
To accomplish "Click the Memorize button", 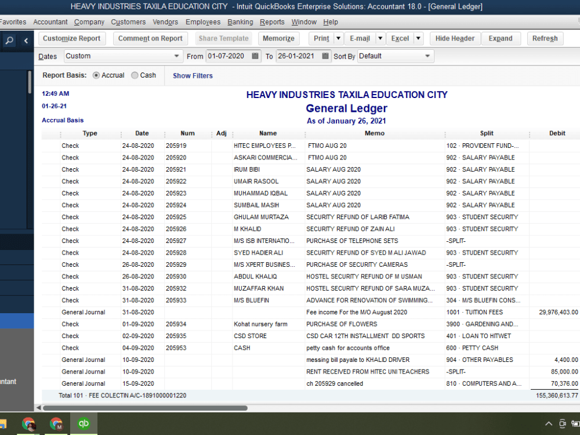I will [x=278, y=38].
